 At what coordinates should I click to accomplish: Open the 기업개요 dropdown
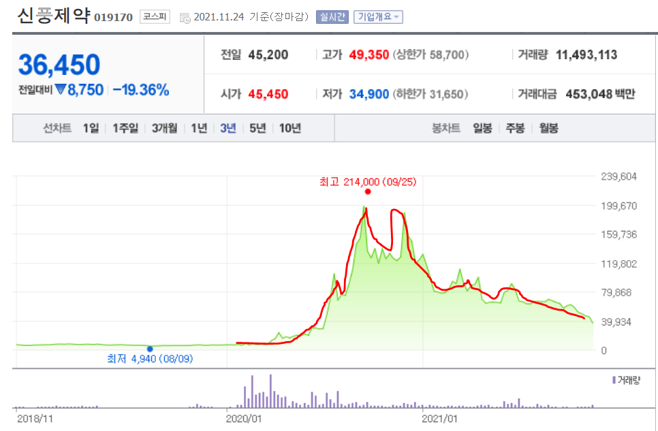378,17
